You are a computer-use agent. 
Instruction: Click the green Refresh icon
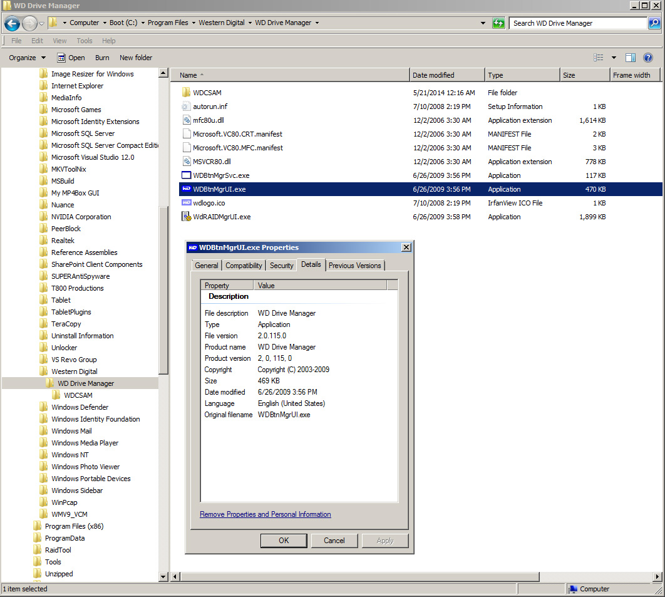point(498,23)
